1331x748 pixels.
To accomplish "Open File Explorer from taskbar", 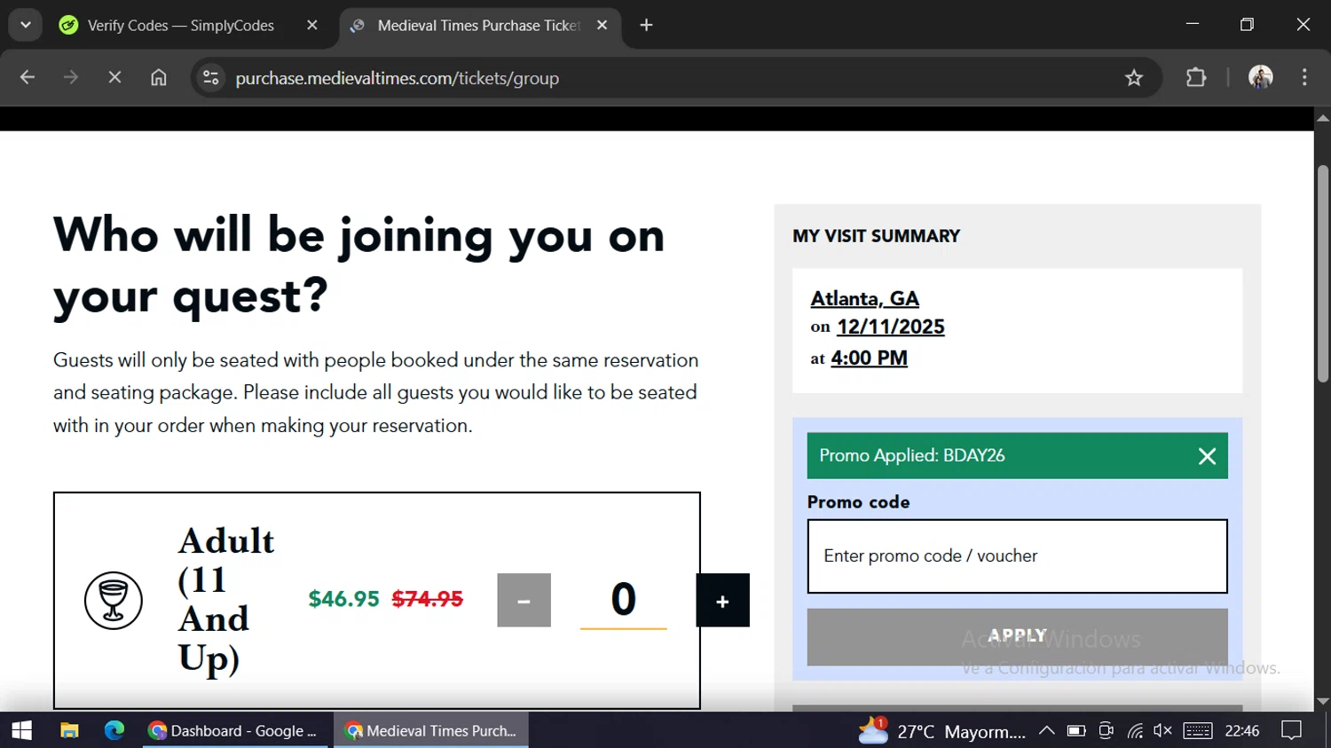I will tap(69, 730).
